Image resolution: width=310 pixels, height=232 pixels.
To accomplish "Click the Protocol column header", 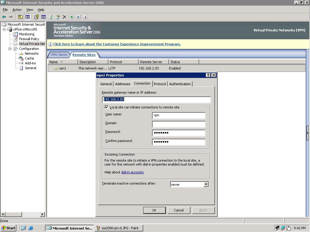I will (x=124, y=62).
